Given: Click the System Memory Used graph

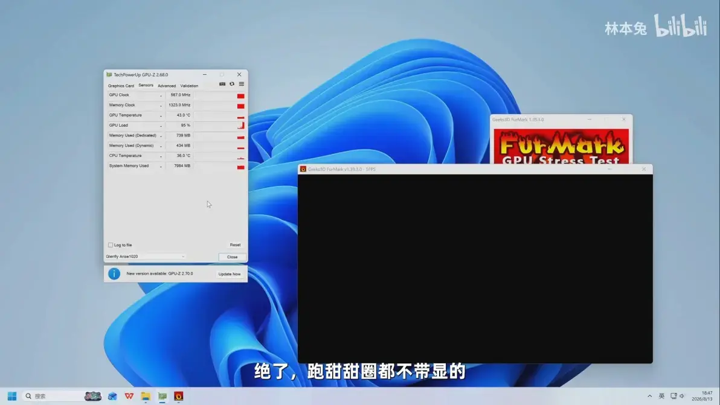Looking at the screenshot, I should (x=219, y=165).
